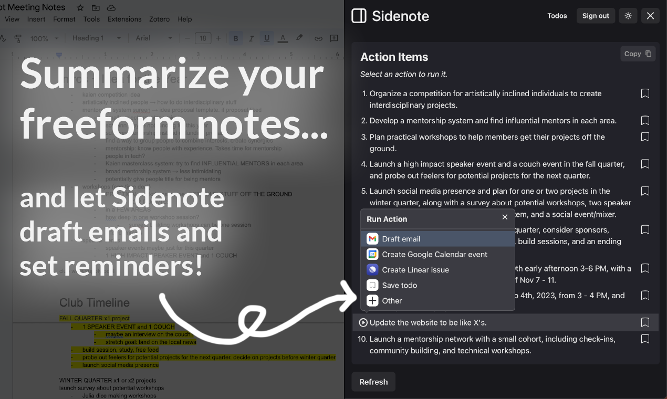
Task: Bookmark the 'Update the website' item
Action: [645, 322]
